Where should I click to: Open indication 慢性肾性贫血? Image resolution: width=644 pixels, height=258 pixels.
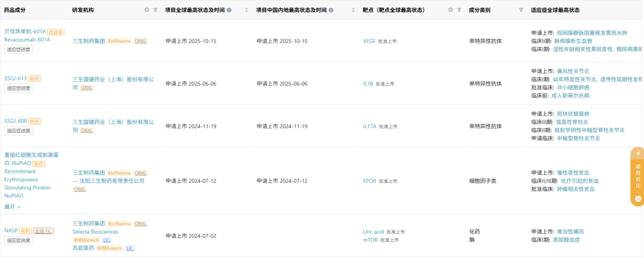[572, 173]
